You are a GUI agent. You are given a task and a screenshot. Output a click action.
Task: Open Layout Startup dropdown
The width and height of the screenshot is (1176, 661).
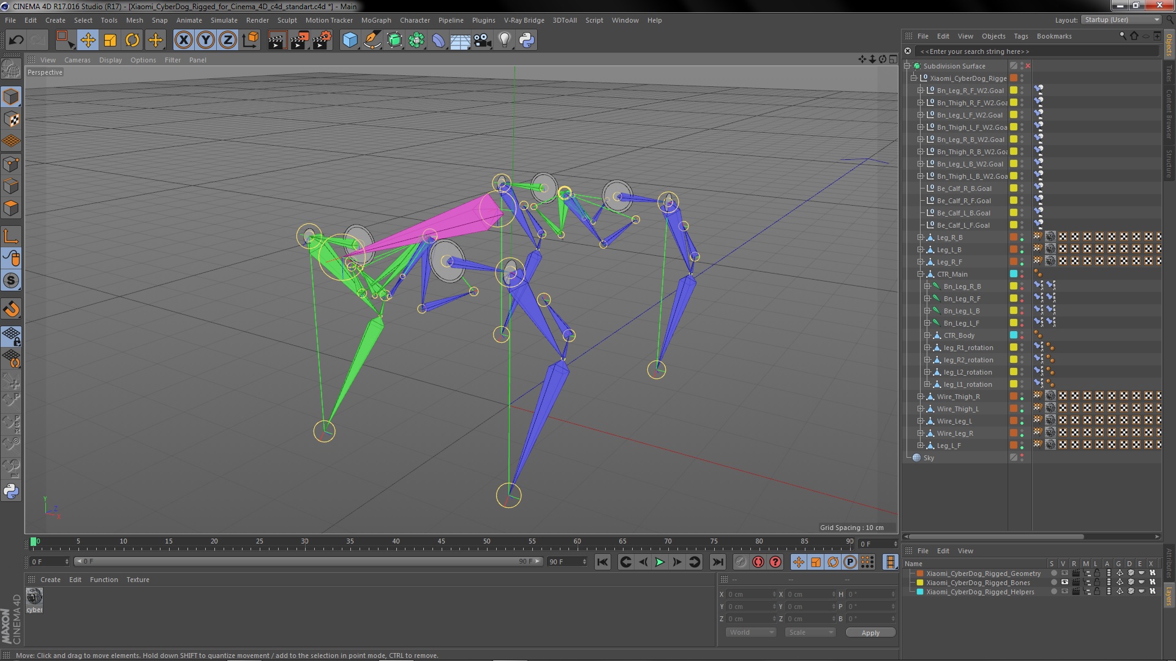coord(1121,20)
